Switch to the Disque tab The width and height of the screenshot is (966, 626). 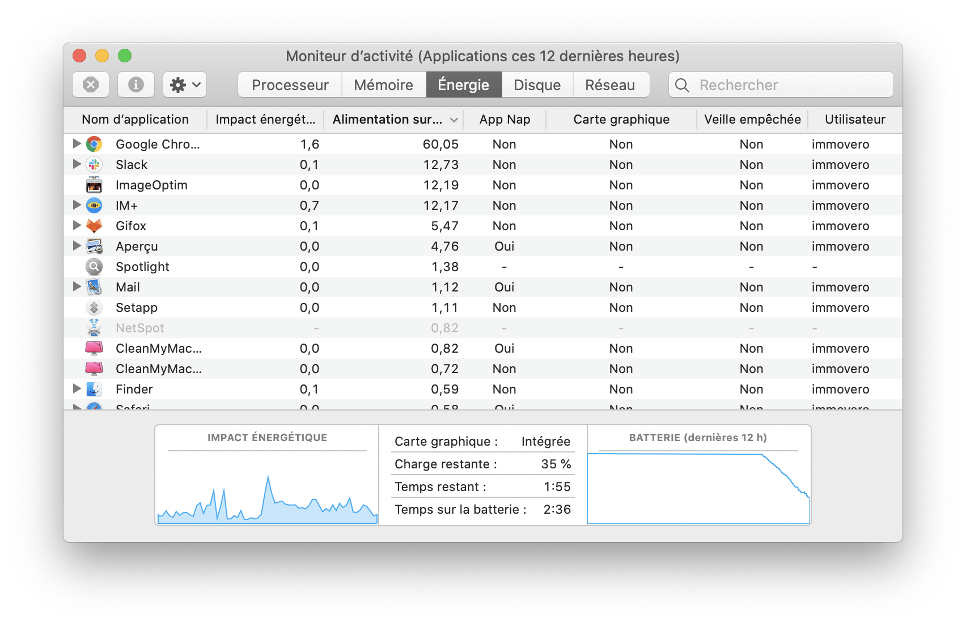tap(537, 85)
